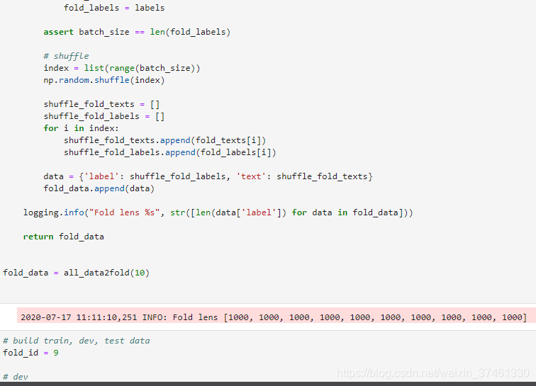Click the shuffle_fold_texts.append(fold_texts[i]) line
The height and width of the screenshot is (386, 536).
pos(164,140)
